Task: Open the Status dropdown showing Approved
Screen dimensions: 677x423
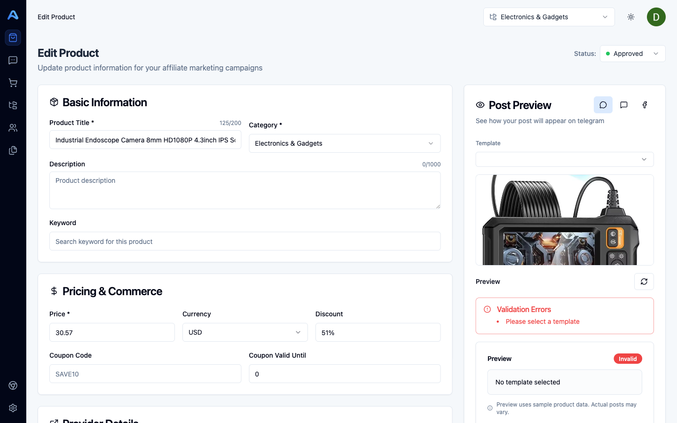Action: (632, 54)
